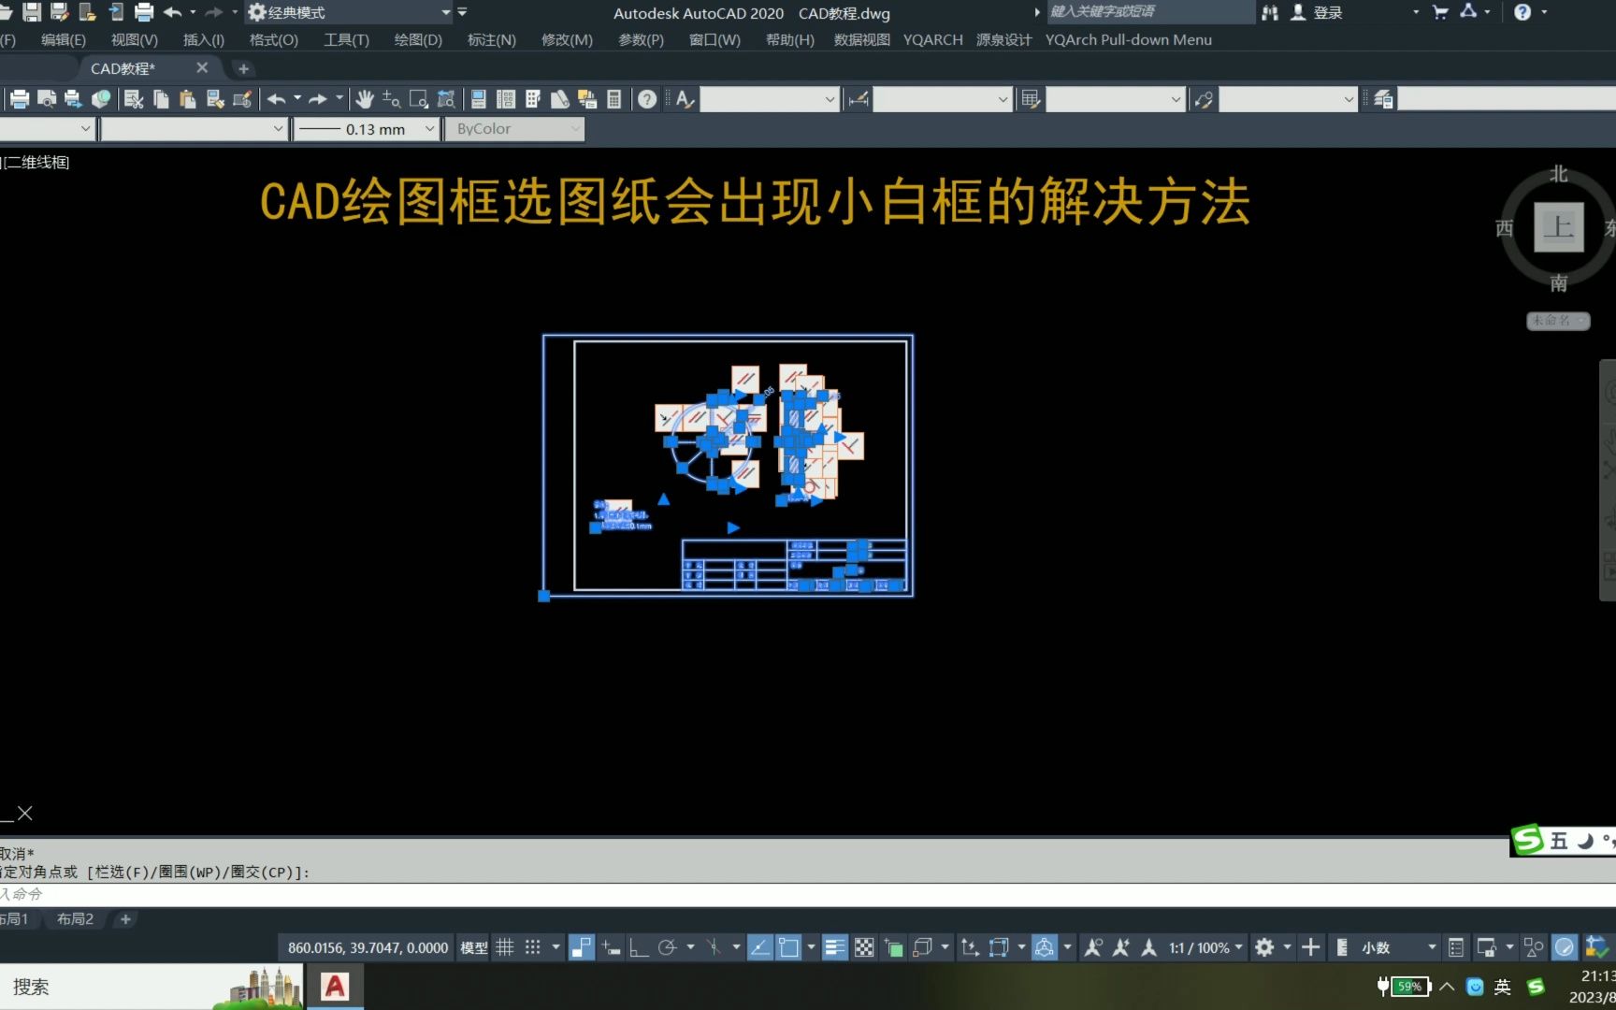Open the DesignCenter icon
The height and width of the screenshot is (1010, 1616).
[506, 99]
